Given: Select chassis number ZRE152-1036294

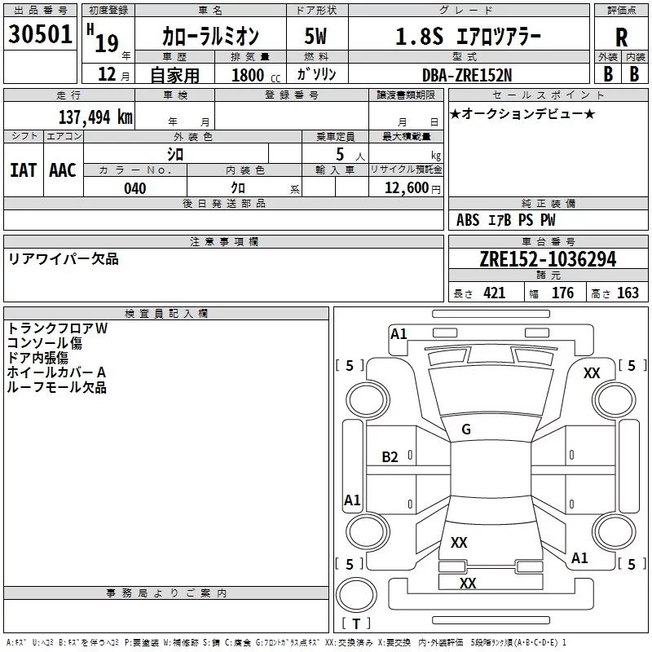Looking at the screenshot, I should click(548, 260).
